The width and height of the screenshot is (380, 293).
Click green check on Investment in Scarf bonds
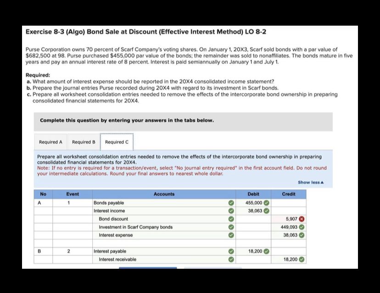point(231,227)
